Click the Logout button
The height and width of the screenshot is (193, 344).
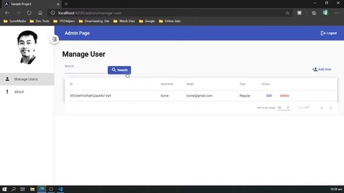pyautogui.click(x=328, y=33)
